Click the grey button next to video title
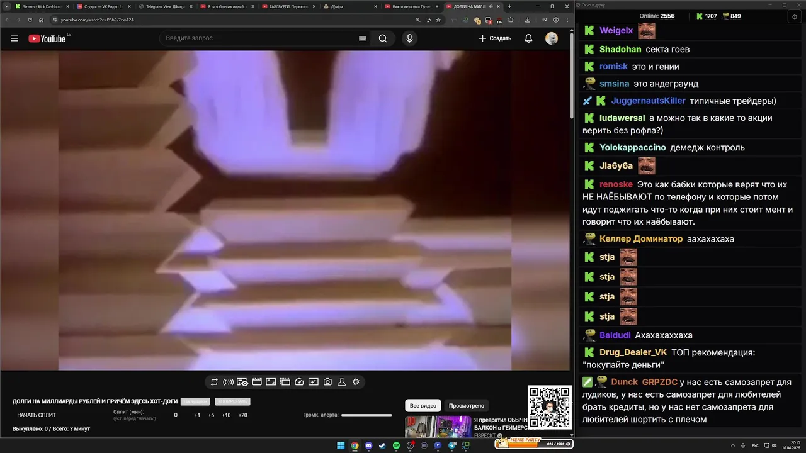Image resolution: width=806 pixels, height=453 pixels. (195, 401)
